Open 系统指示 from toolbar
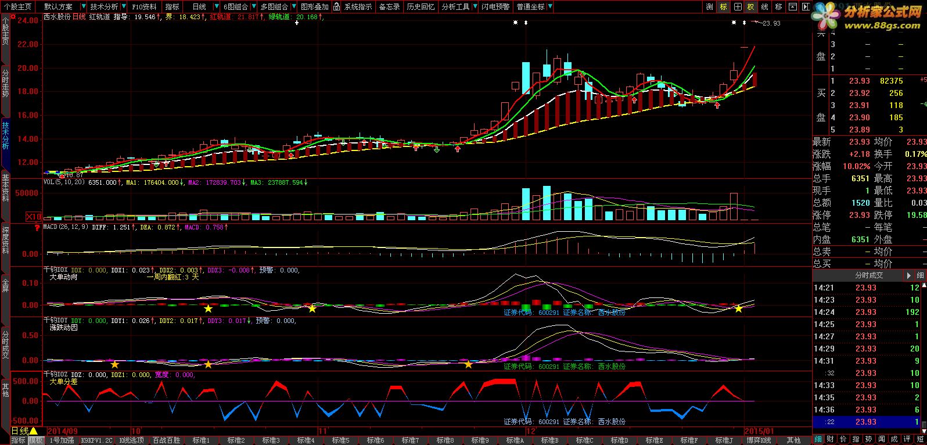This screenshot has height=445, width=927. pyautogui.click(x=358, y=7)
